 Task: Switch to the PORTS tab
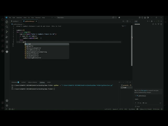tap(49, 82)
